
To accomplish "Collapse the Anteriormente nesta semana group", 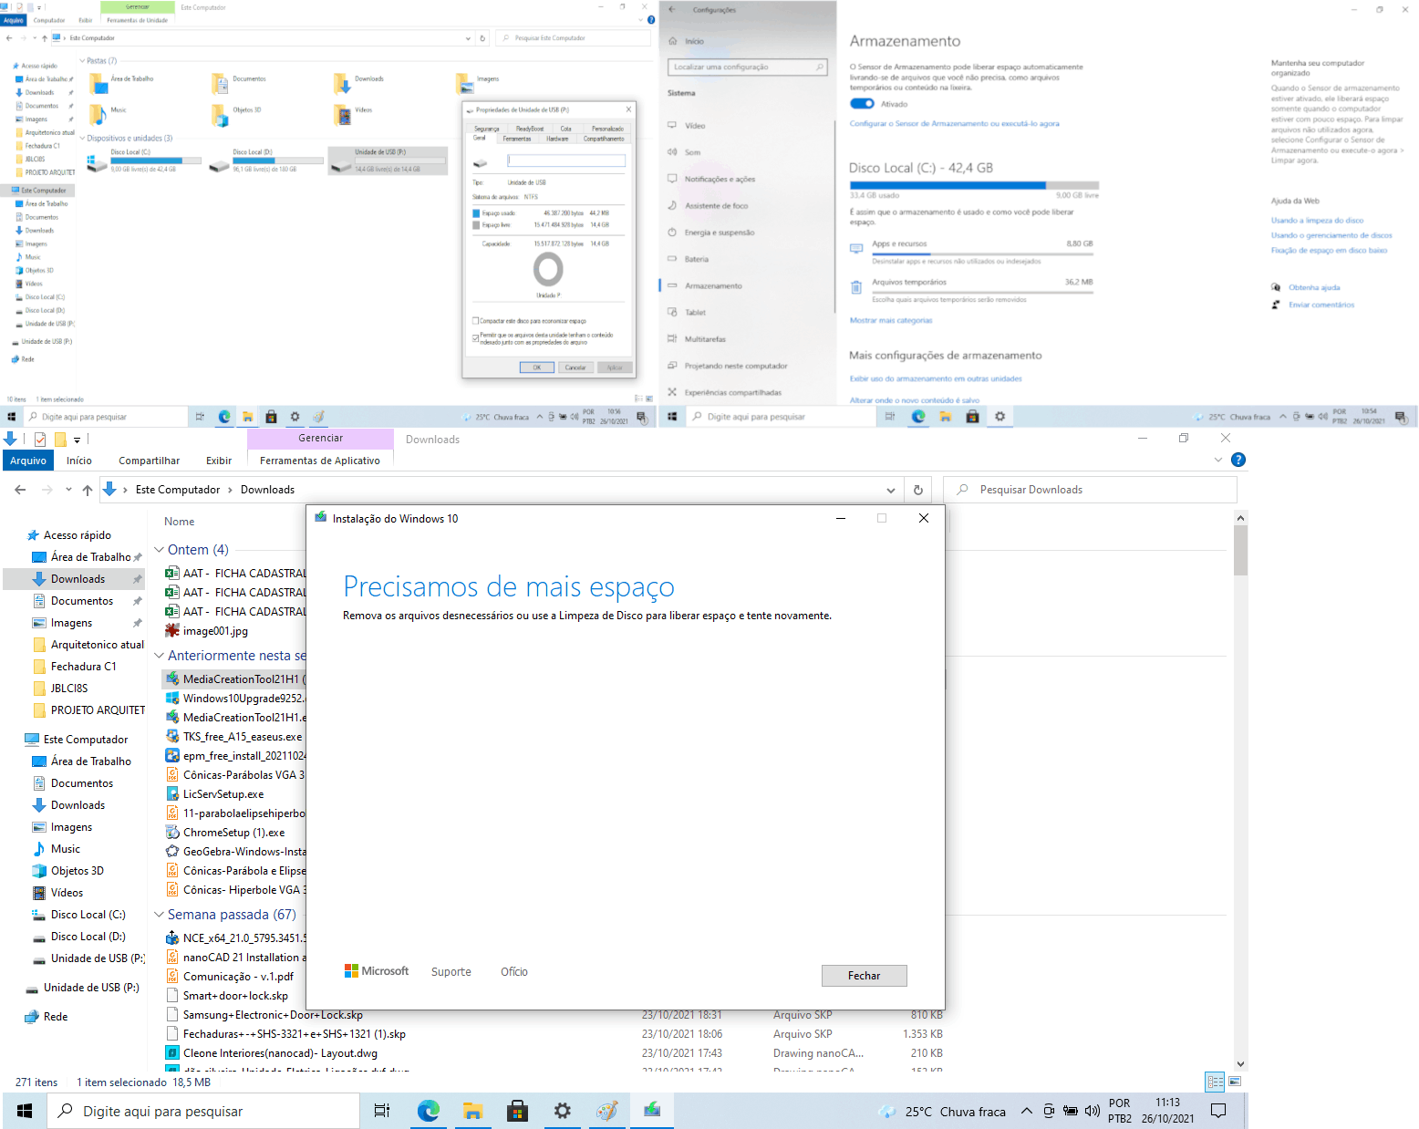I will pos(159,656).
